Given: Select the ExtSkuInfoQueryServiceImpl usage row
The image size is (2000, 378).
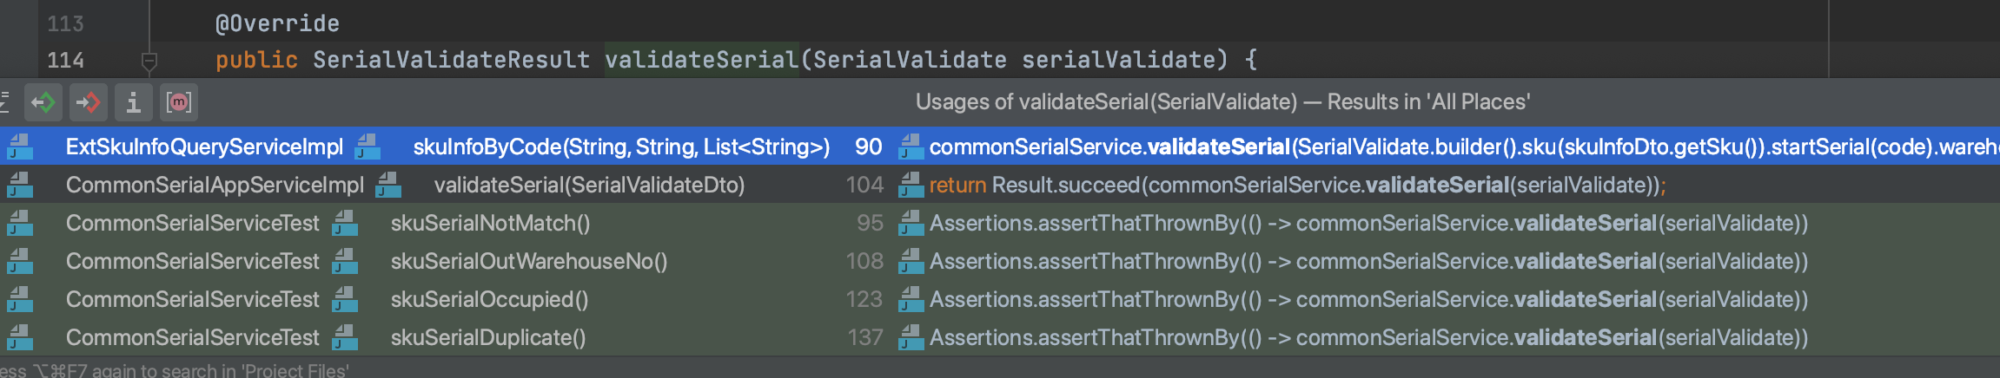Looking at the screenshot, I should pos(1000,147).
